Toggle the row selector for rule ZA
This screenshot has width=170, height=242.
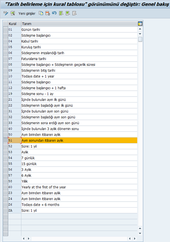(x=6, y=210)
